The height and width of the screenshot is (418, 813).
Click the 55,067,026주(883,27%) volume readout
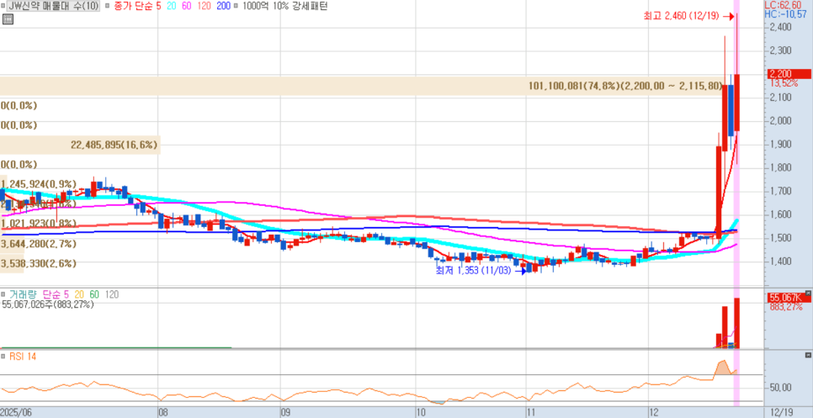coord(47,305)
